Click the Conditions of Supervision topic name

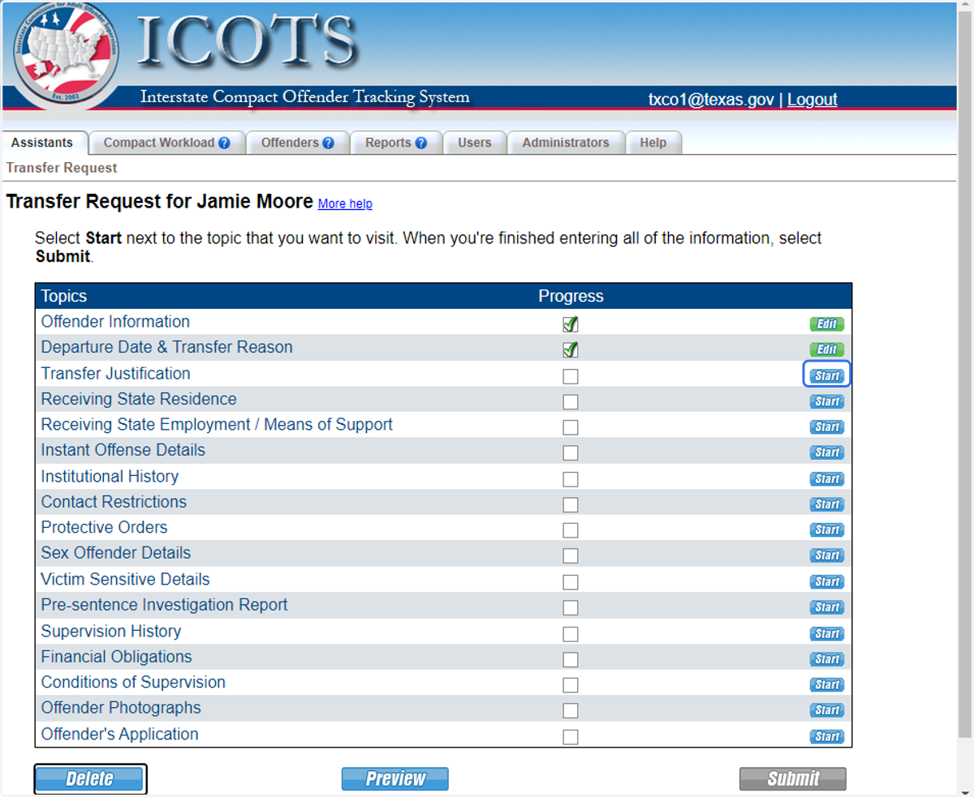click(x=133, y=683)
